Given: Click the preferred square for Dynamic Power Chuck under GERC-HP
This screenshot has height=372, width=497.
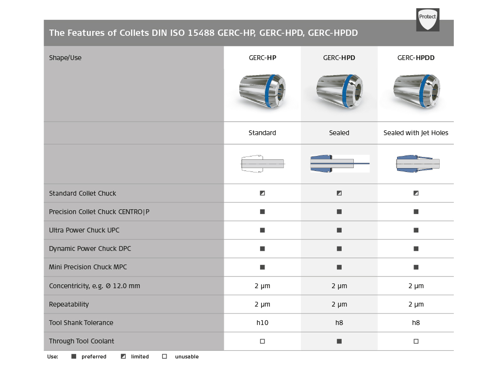Looking at the screenshot, I should tap(263, 248).
